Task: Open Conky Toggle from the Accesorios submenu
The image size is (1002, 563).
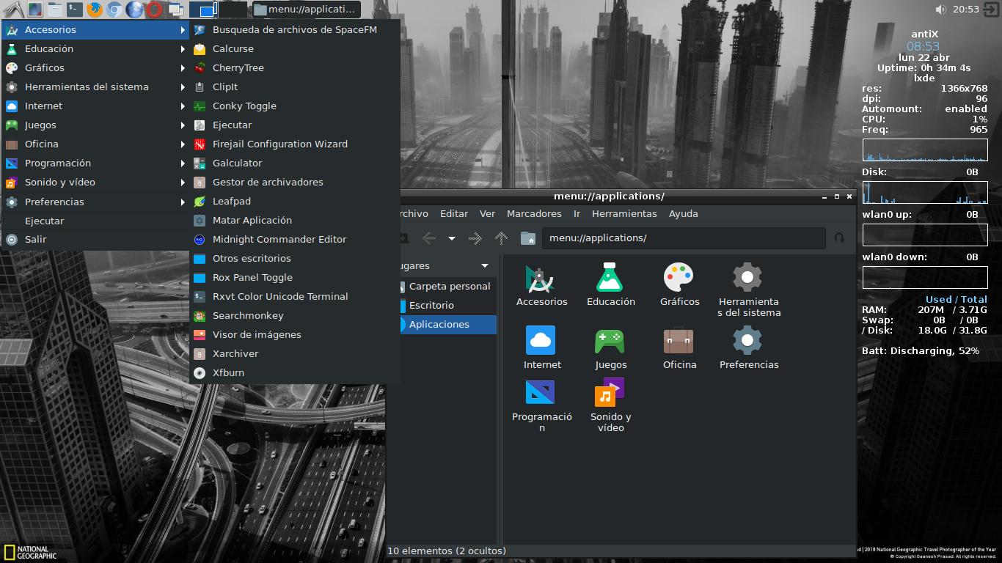Action: [295, 106]
